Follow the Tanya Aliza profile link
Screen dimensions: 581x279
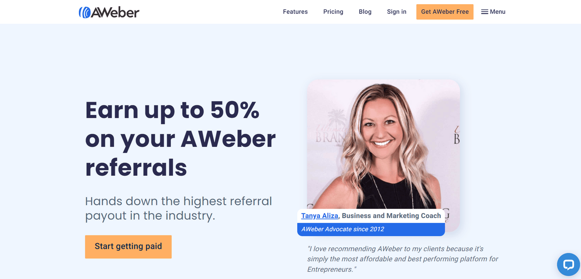(x=320, y=216)
